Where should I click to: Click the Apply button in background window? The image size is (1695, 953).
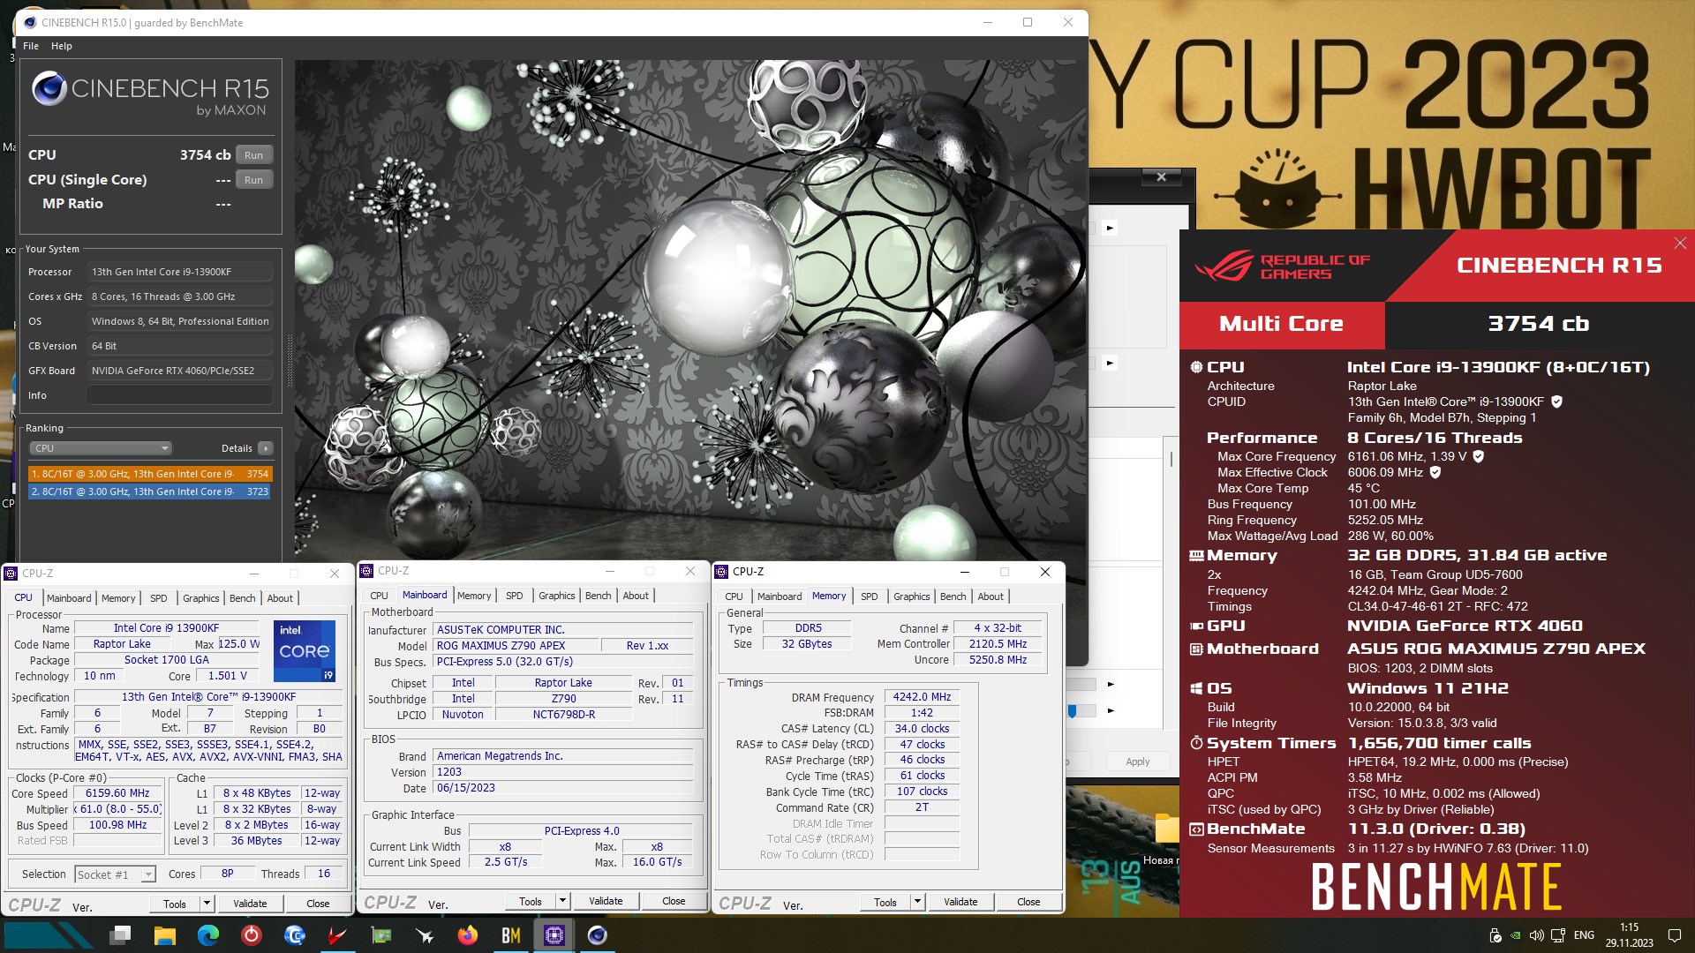pos(1138,762)
